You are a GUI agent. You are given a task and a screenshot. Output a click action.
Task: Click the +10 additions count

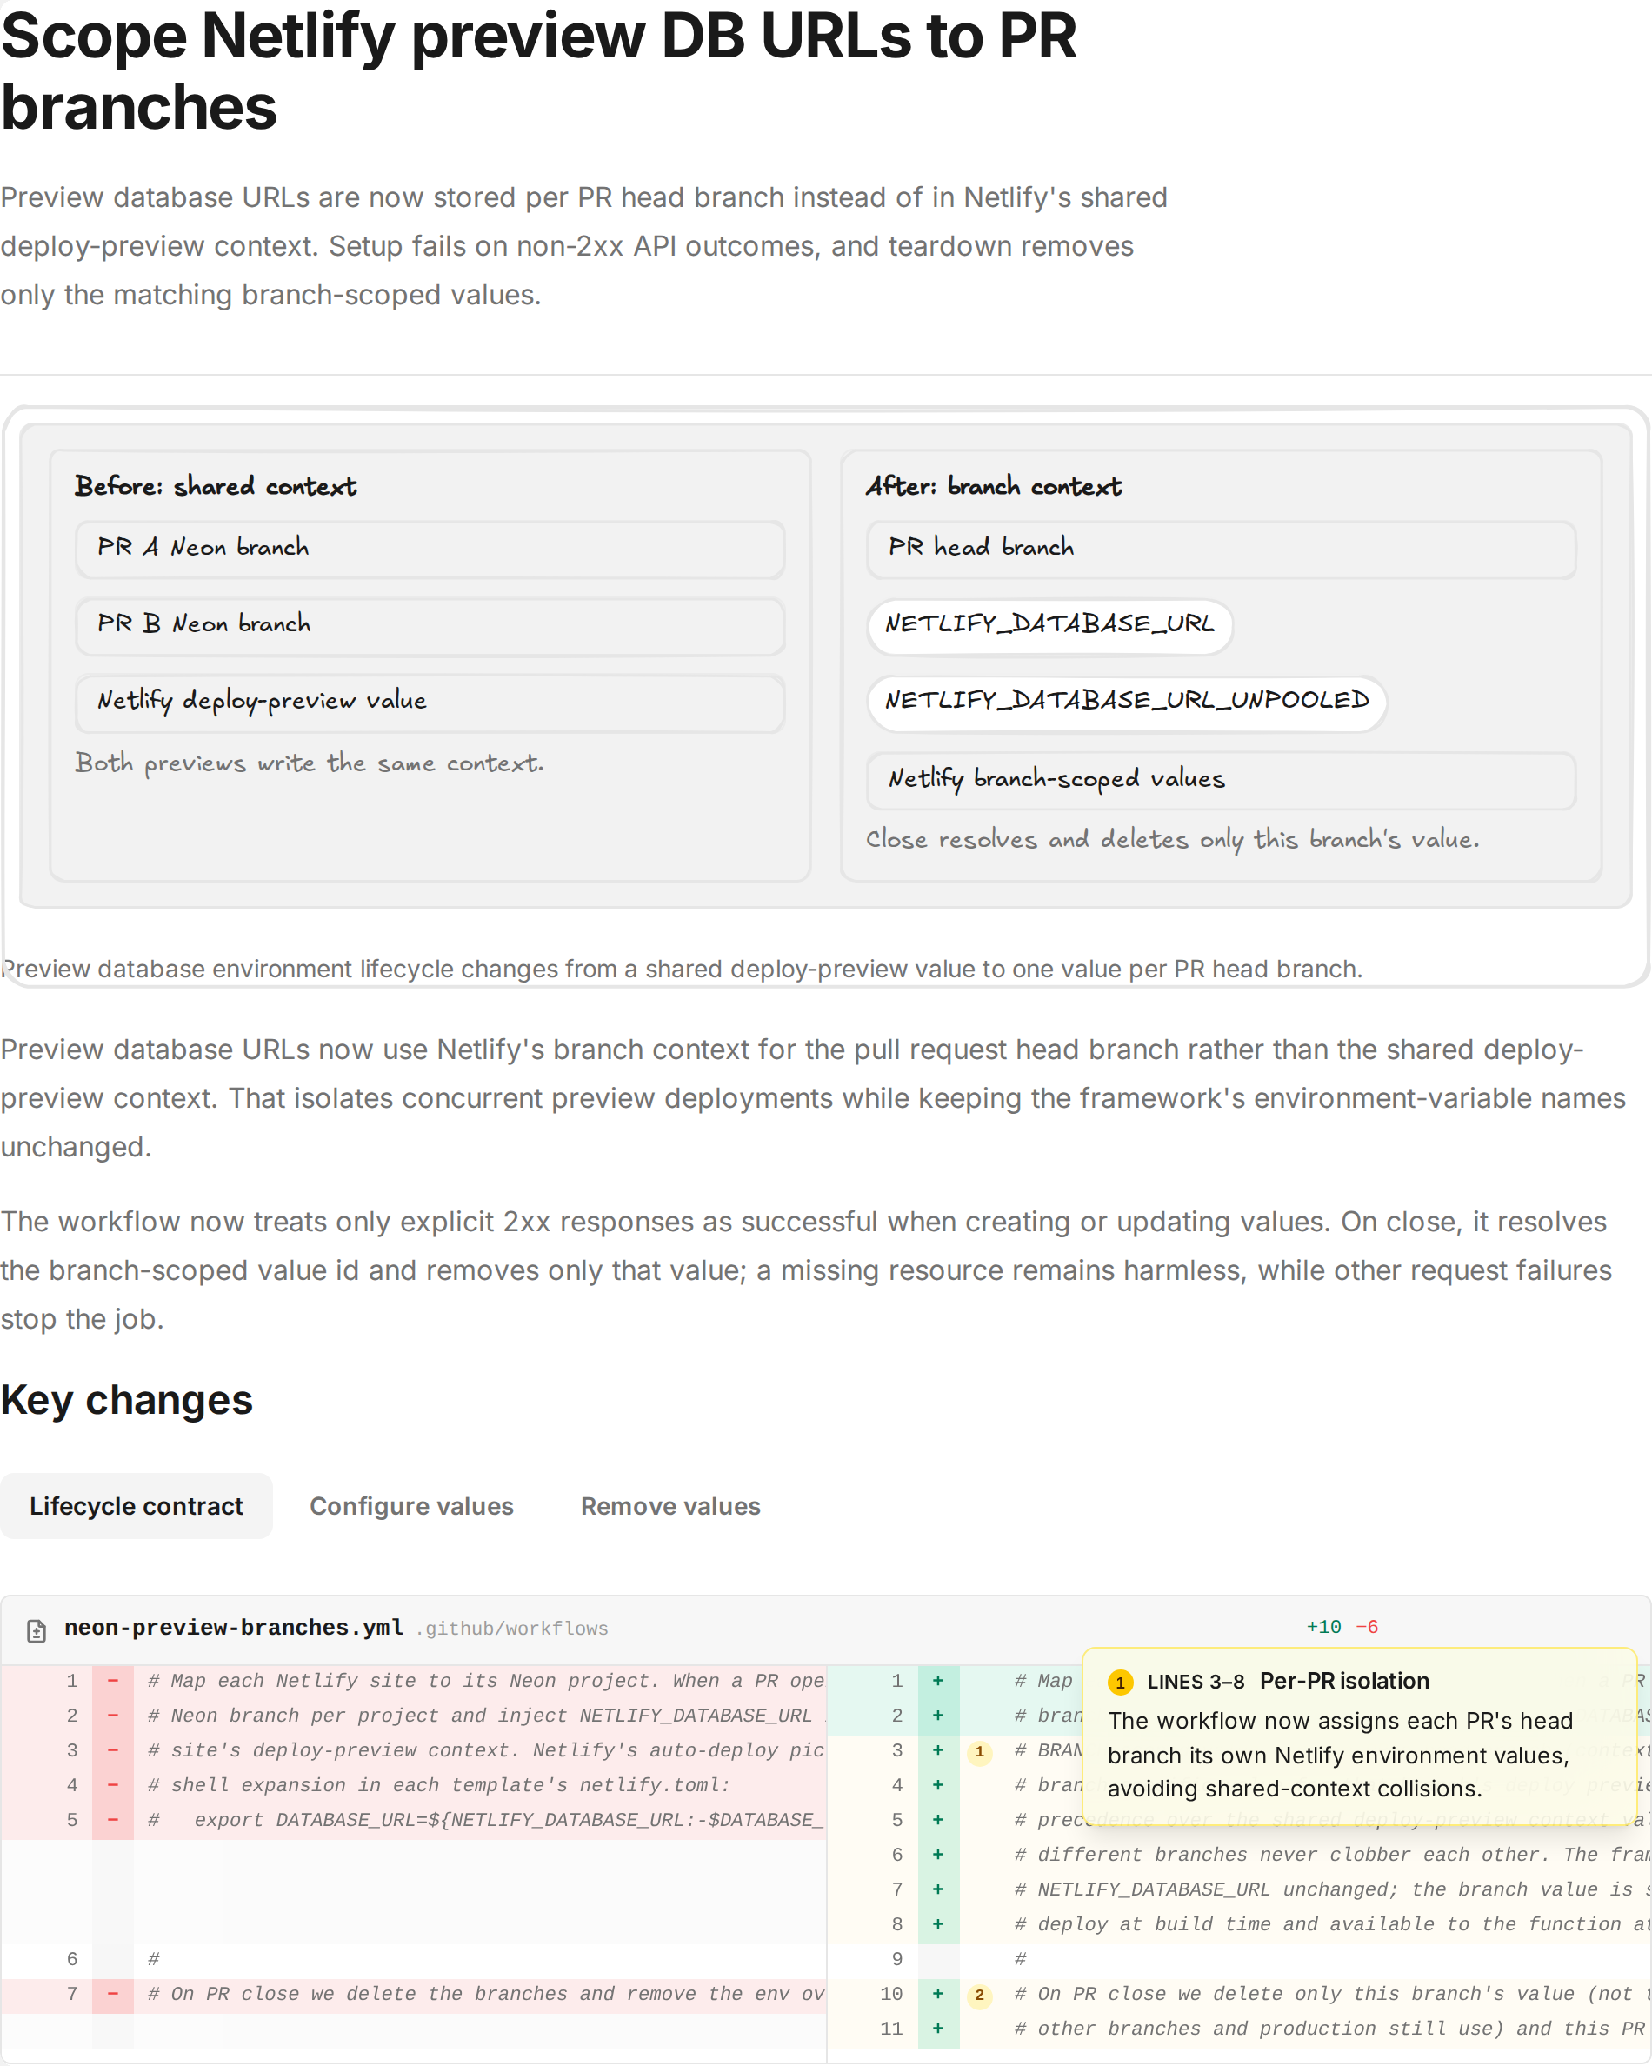[1324, 1628]
